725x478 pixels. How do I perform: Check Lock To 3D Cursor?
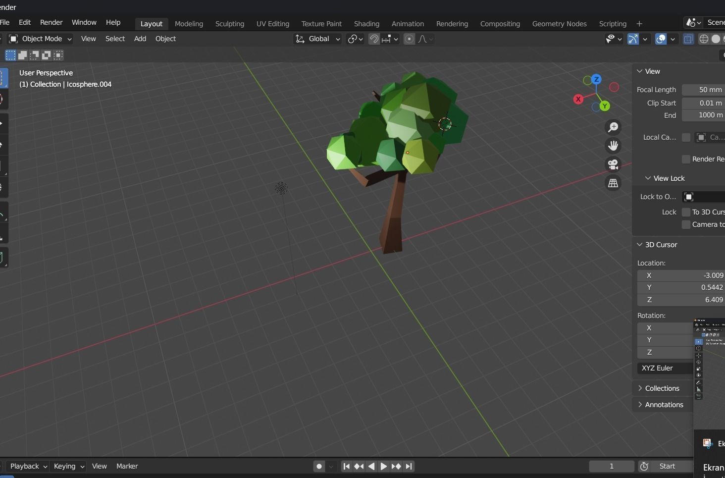tap(686, 212)
